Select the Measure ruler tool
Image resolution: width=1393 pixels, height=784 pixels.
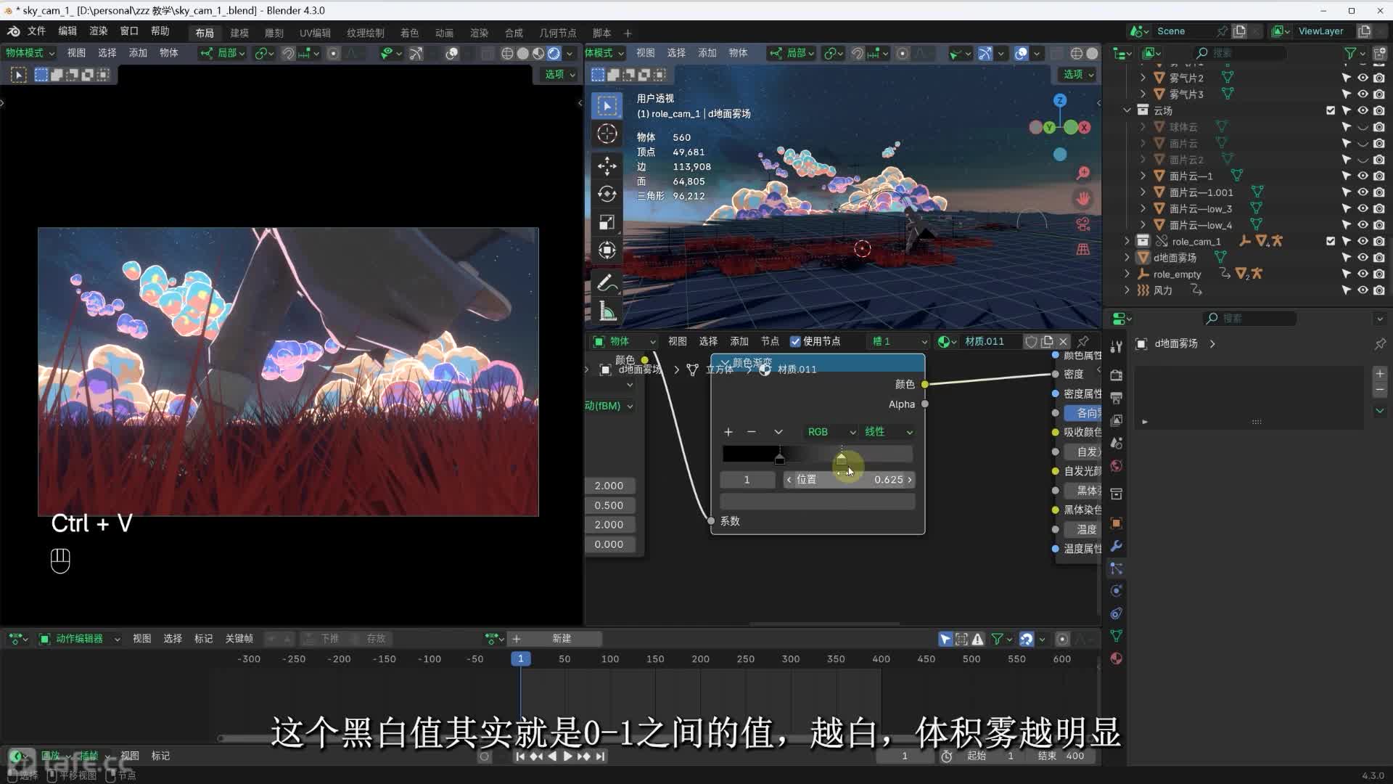coord(607,312)
